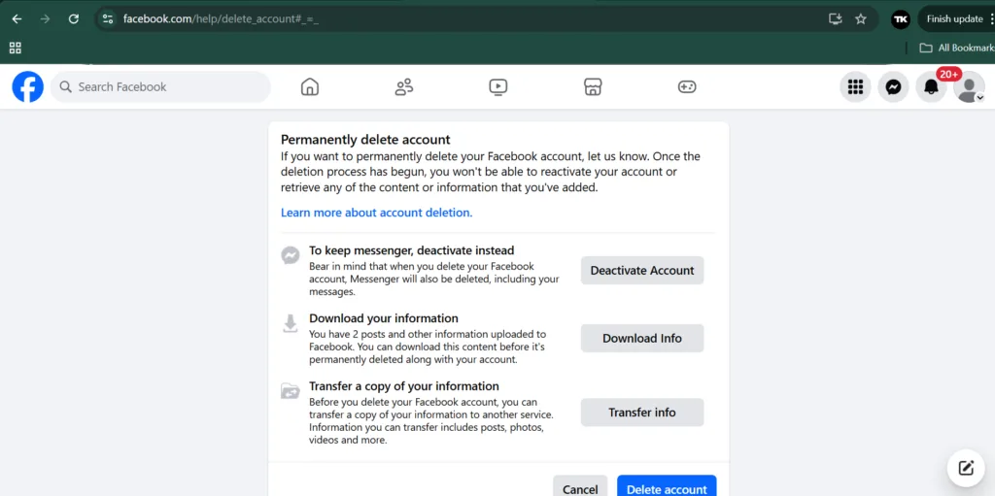Click the Download your information heading

click(x=383, y=318)
